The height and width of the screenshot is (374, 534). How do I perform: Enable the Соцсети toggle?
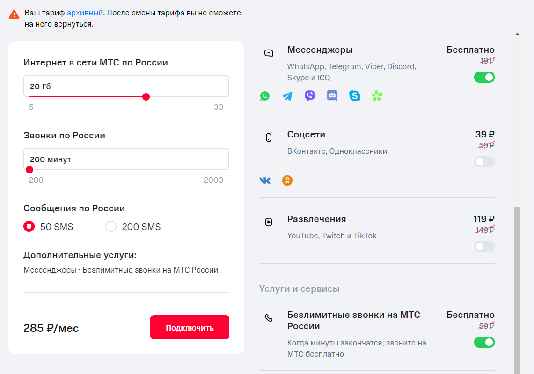pyautogui.click(x=484, y=162)
